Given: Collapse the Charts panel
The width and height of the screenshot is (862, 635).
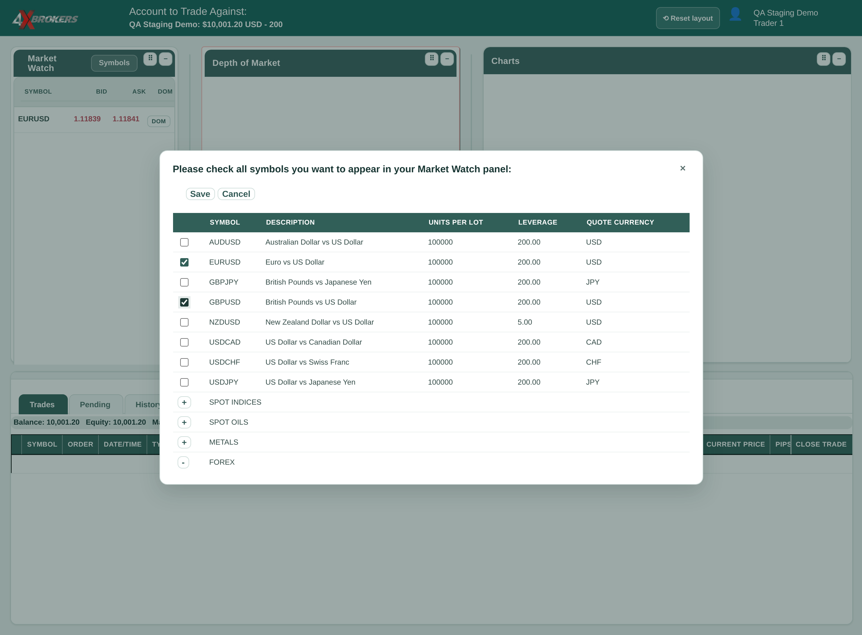Looking at the screenshot, I should pos(839,59).
